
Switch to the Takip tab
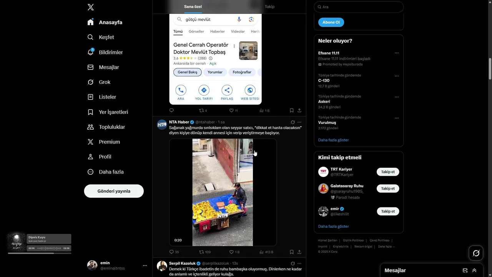tap(269, 7)
